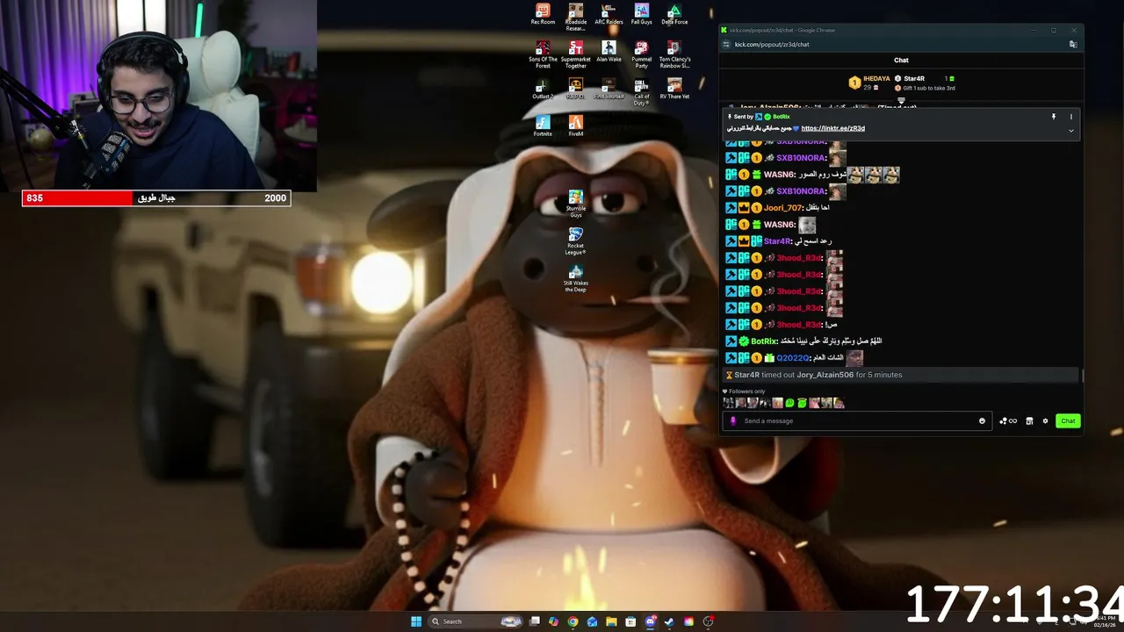Unpin the pinned BotRix message

[1054, 117]
